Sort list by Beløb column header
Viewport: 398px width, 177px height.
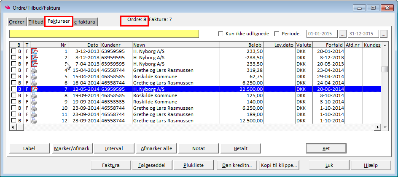point(242,45)
